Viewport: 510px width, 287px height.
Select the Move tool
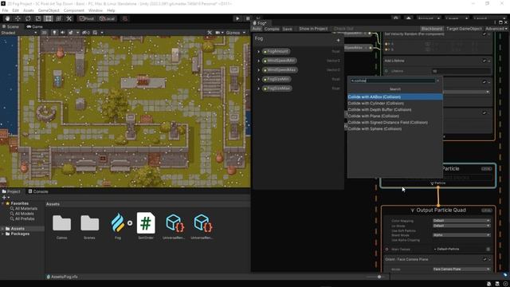(x=18, y=18)
